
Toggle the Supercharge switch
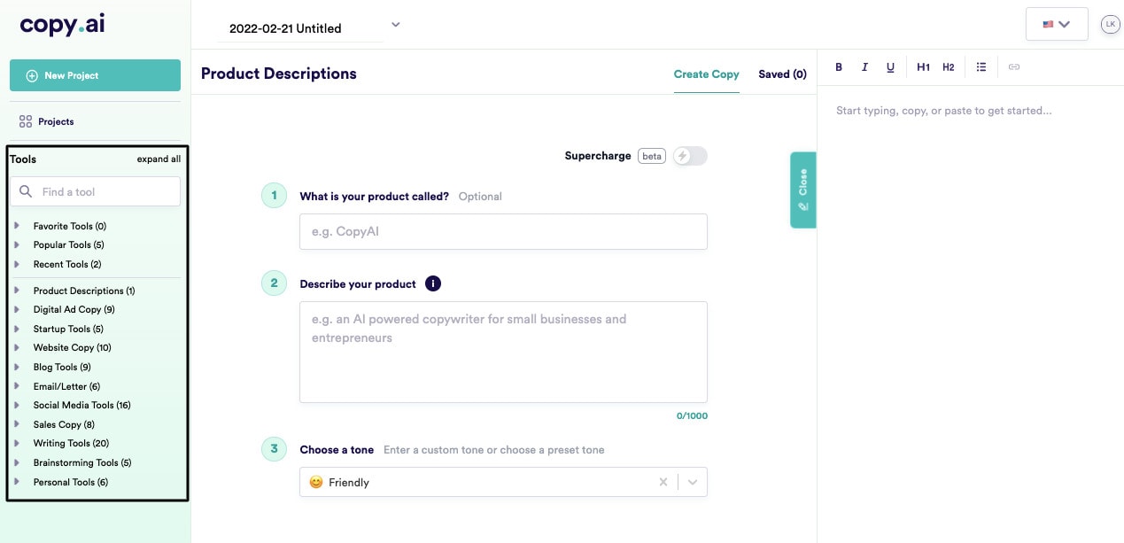pos(690,156)
